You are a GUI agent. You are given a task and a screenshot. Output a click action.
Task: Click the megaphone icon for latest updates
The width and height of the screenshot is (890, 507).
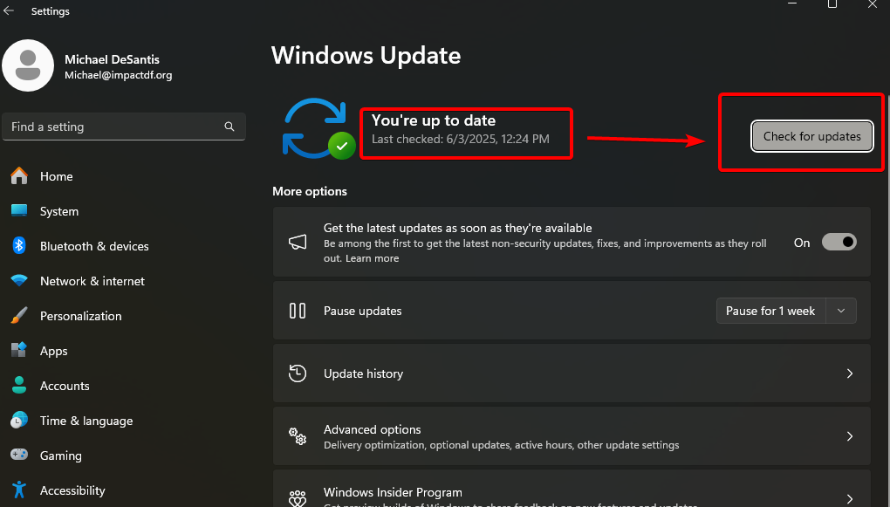point(298,243)
